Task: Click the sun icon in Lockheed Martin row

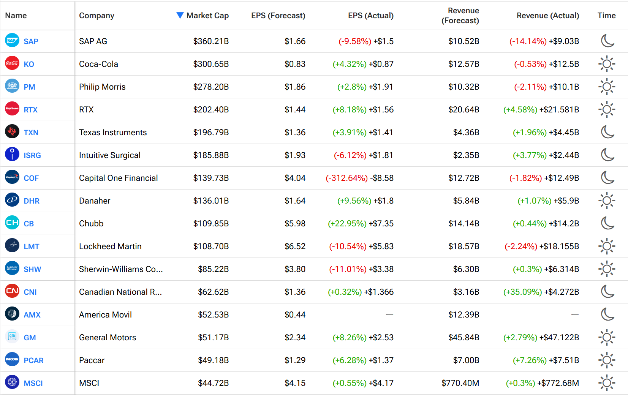Action: (x=607, y=246)
